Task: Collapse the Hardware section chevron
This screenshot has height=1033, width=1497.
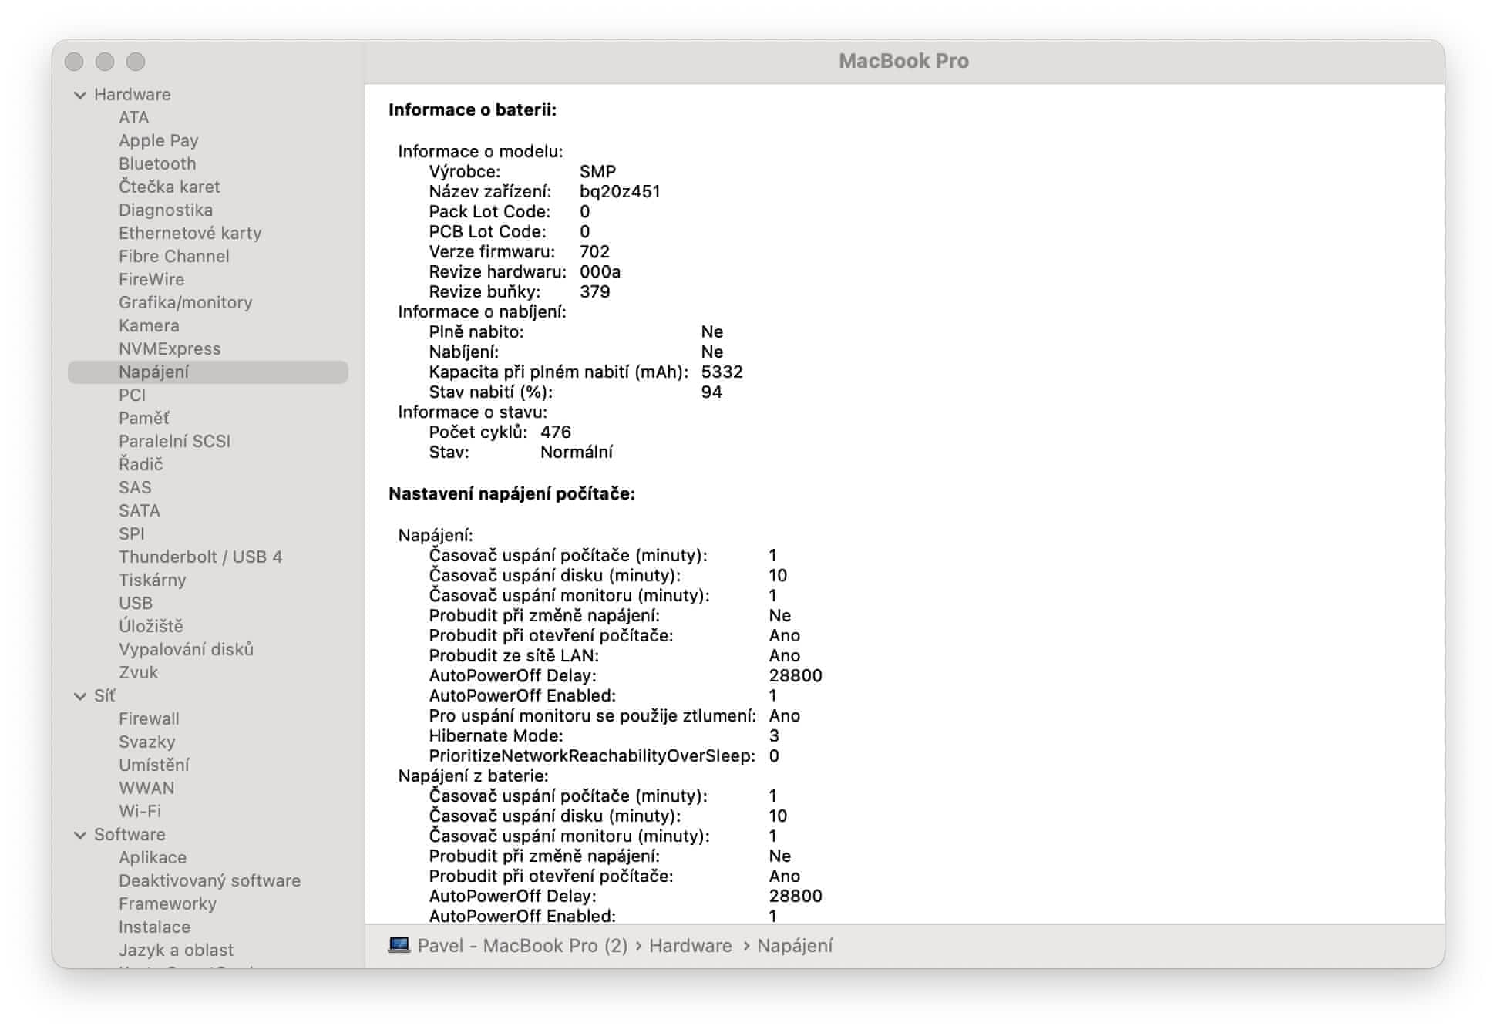Action: pyautogui.click(x=80, y=95)
